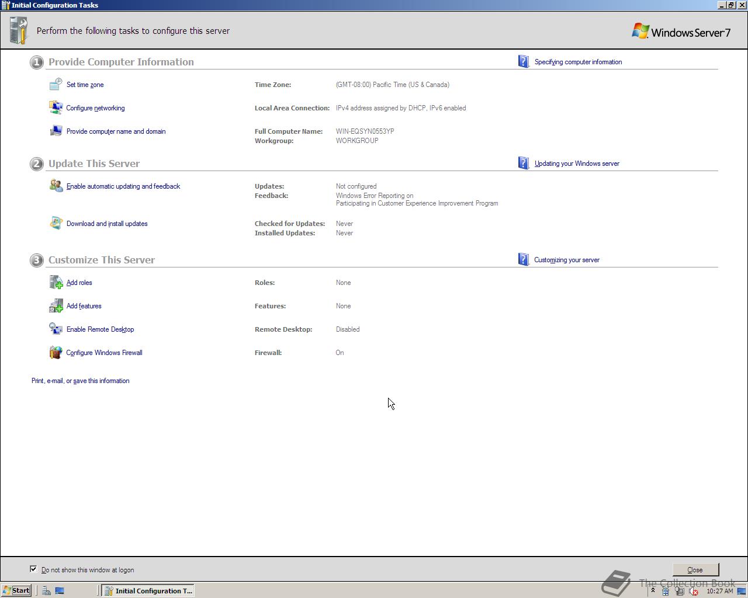748x598 pixels.
Task: Select Initial Configuration Tasks taskbar button
Action: coord(148,590)
